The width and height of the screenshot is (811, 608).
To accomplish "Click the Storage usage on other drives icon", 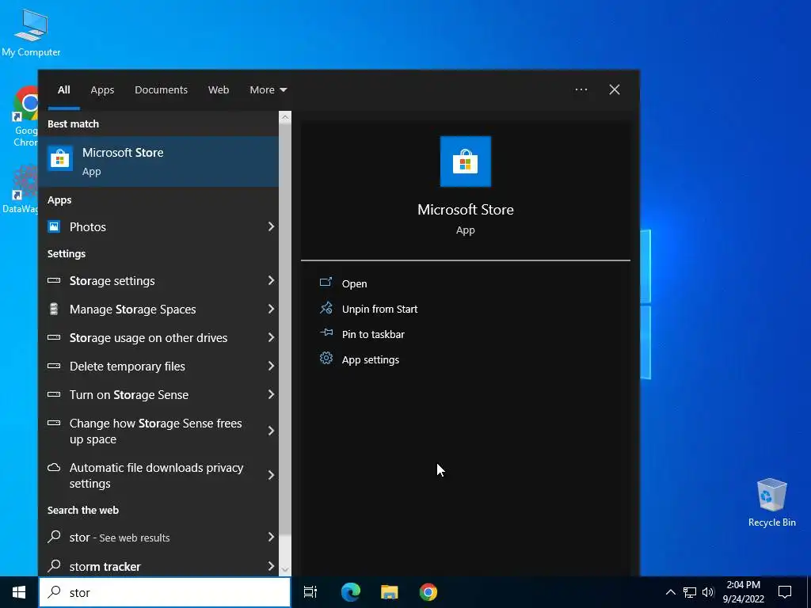I will 54,337.
